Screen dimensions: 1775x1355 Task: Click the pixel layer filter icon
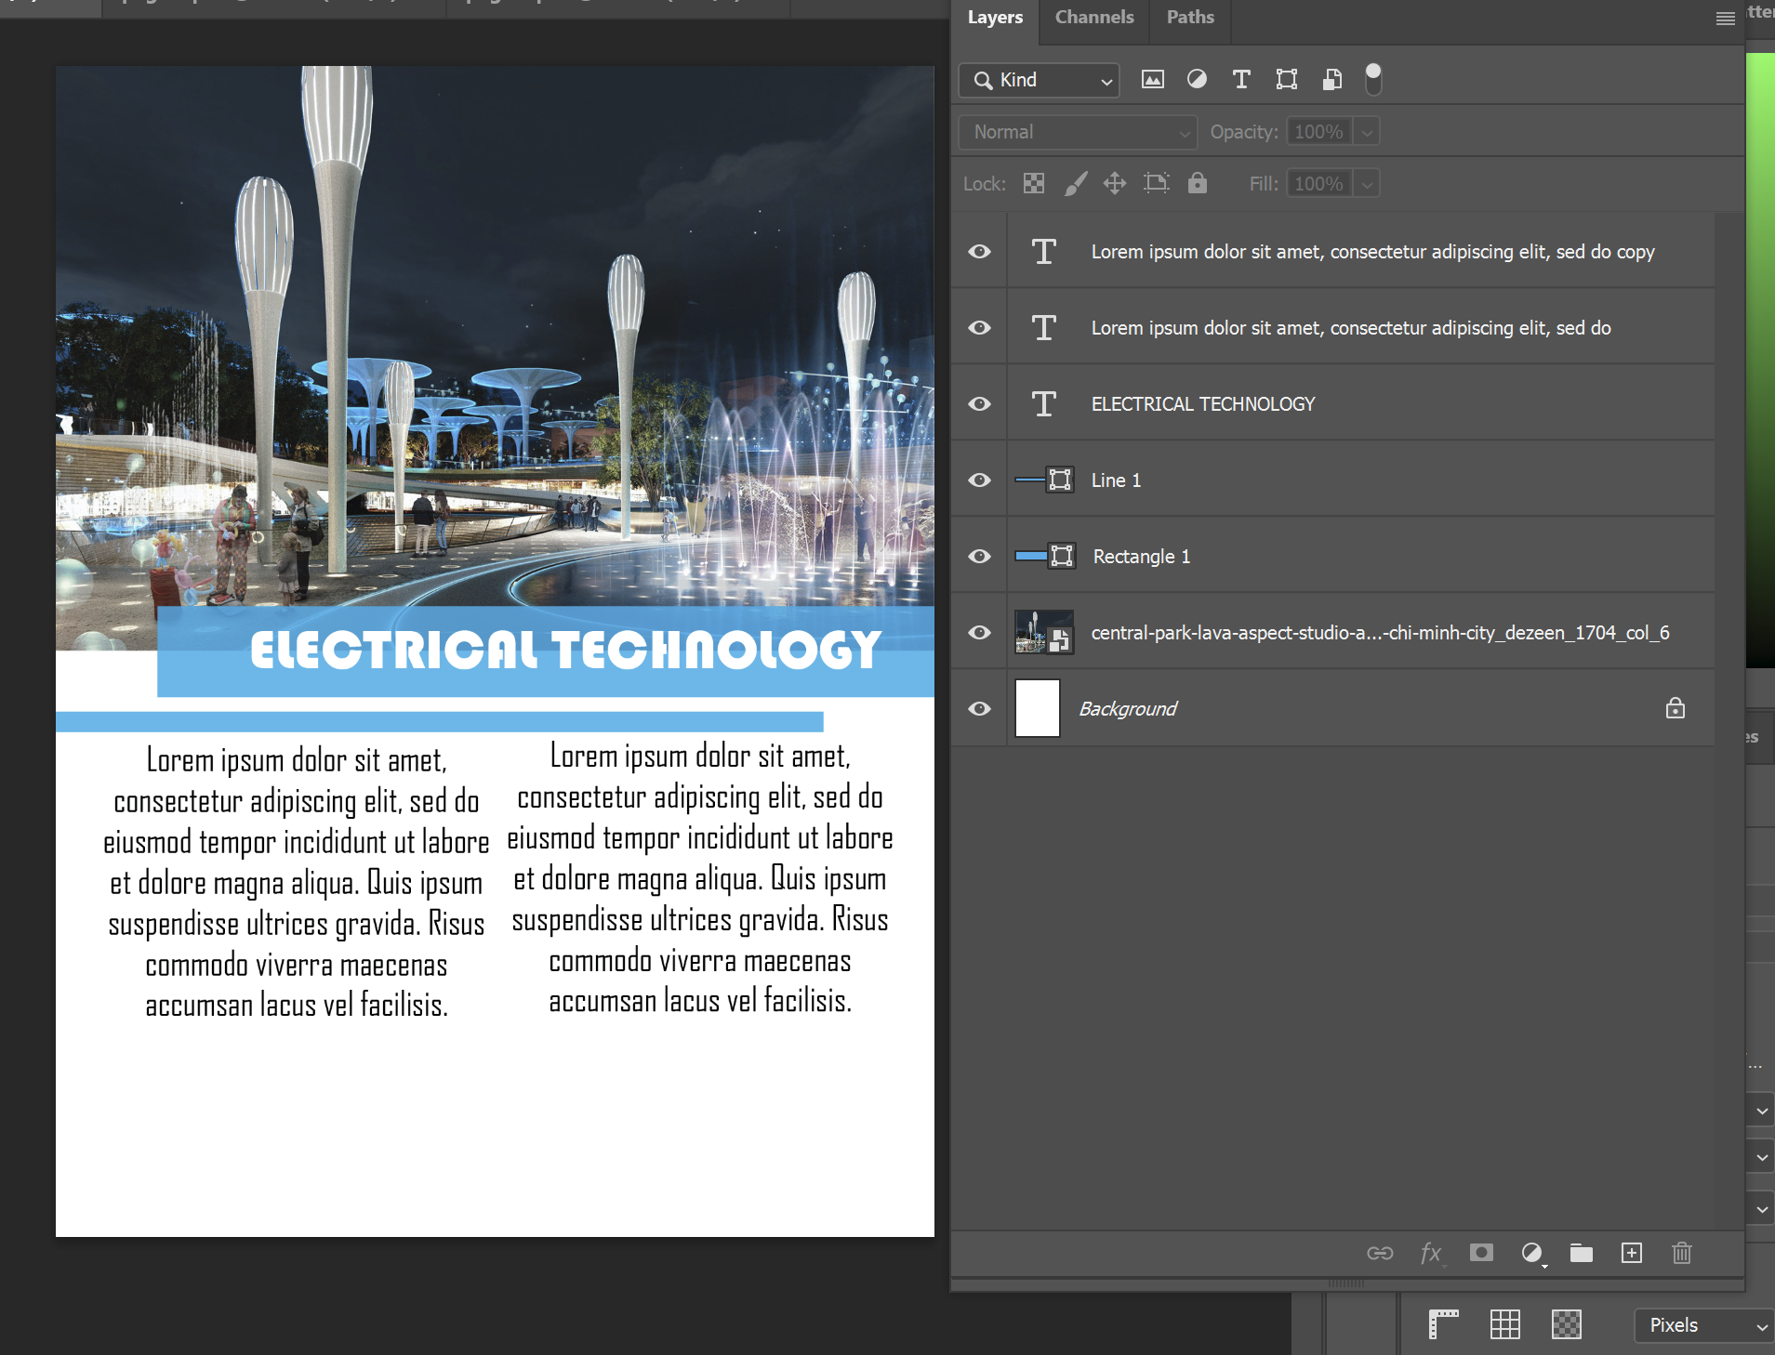pyautogui.click(x=1152, y=80)
